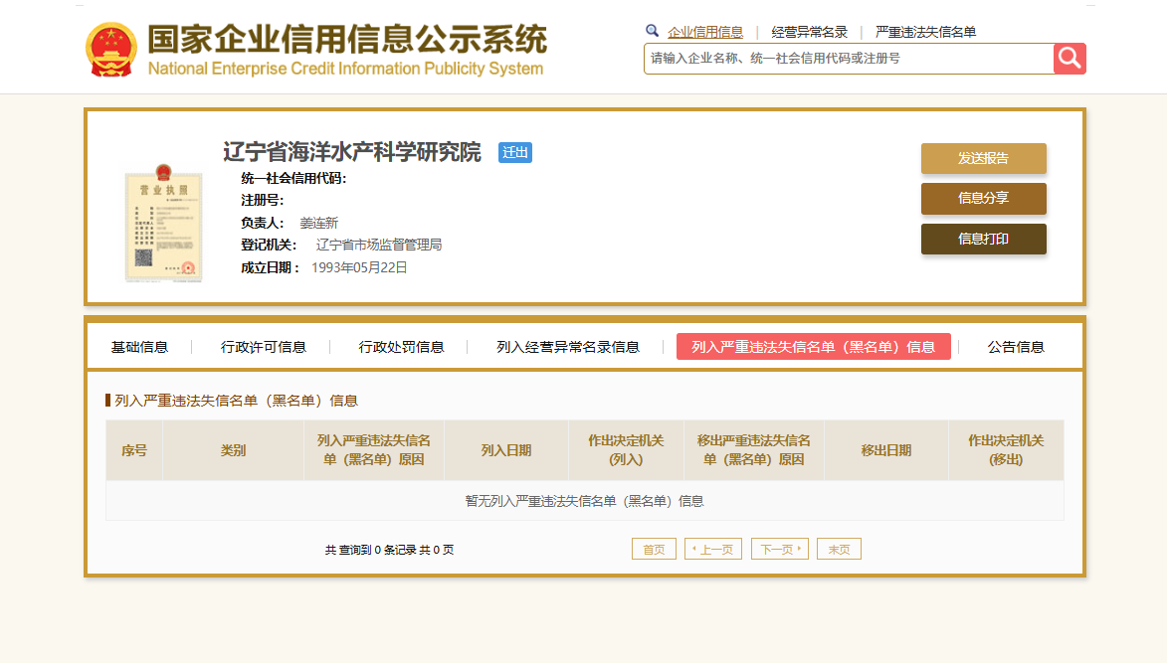This screenshot has height=663, width=1167.
Task: Click the 移出日期 column header
Action: [885, 450]
